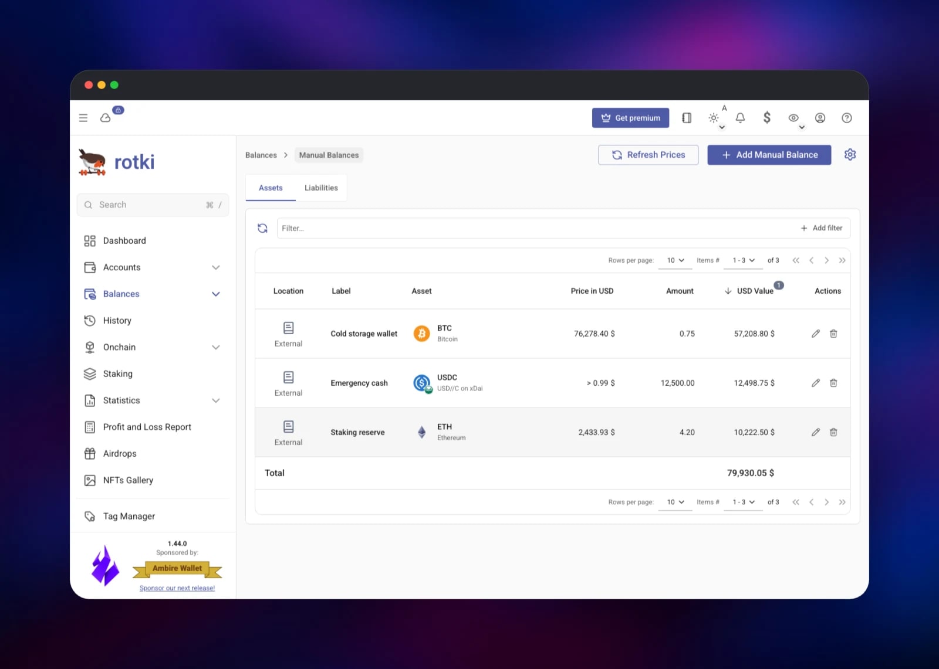Open top Rows per page dropdown
The image size is (939, 669).
pos(675,260)
